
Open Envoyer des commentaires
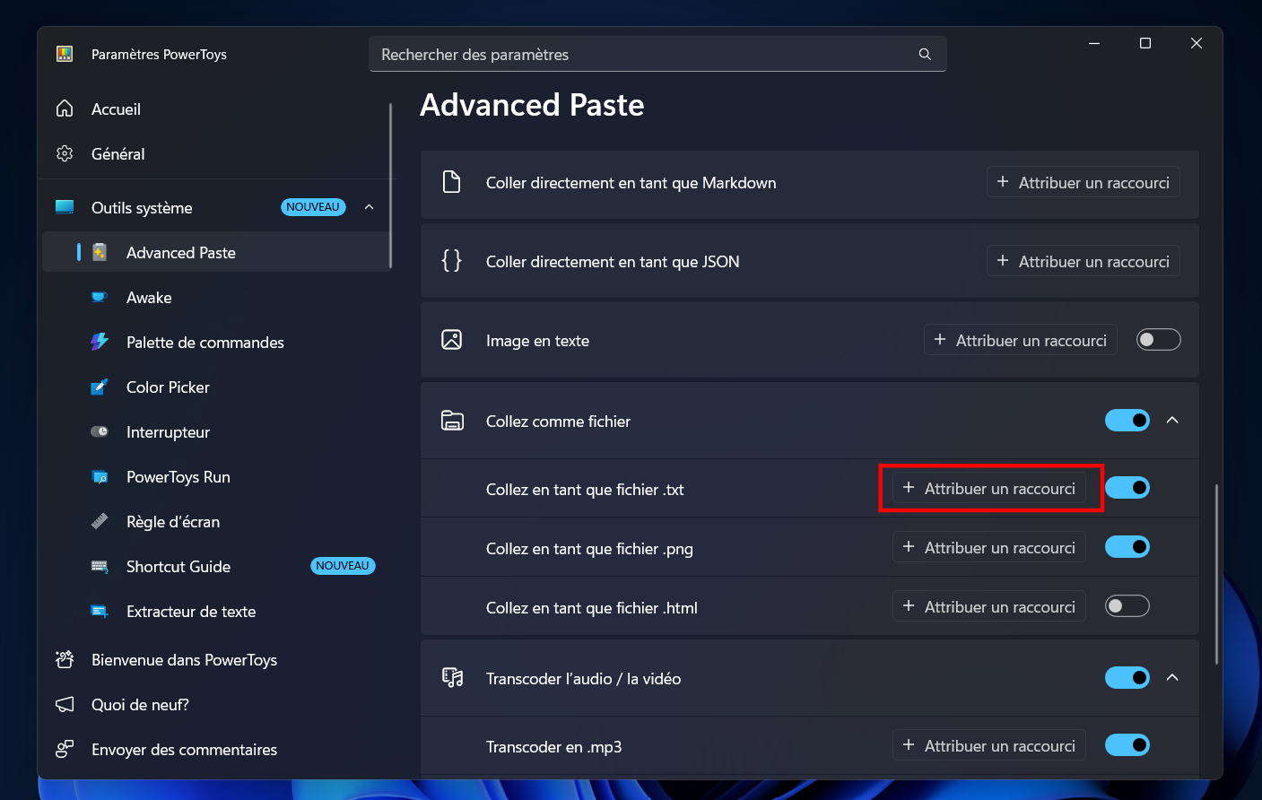[x=217, y=749]
